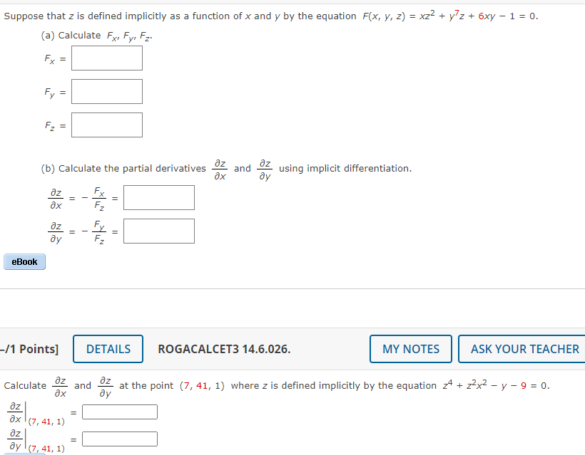Image resolution: width=585 pixels, height=455 pixels.
Task: Select the ∂z/∂y answer box in part b
Action: tap(158, 231)
